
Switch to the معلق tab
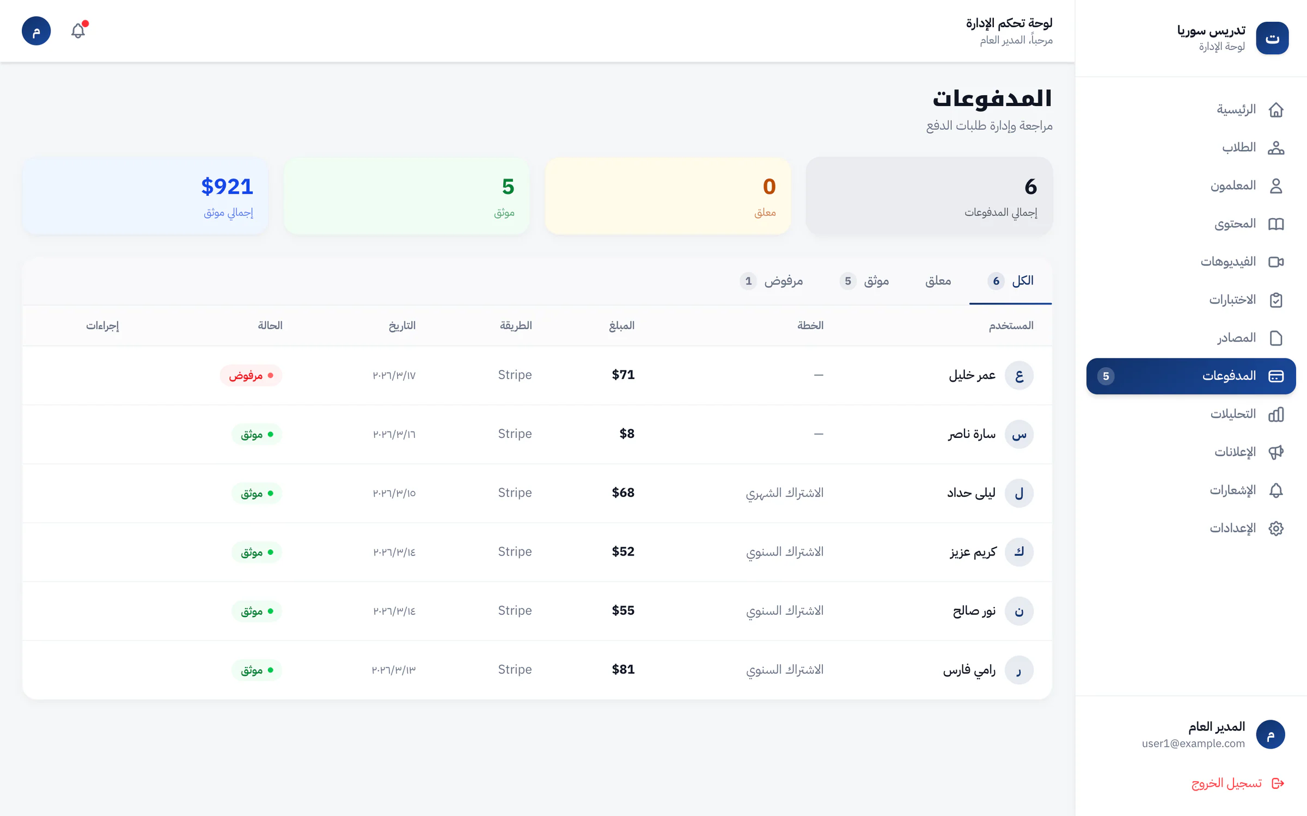coord(938,281)
